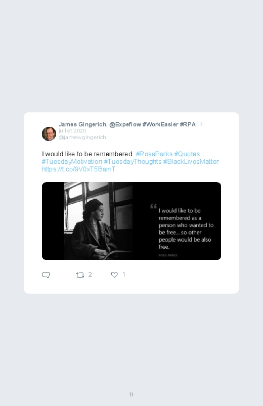This screenshot has height=406, width=263.
Task: Open the #RosaParks hashtag
Action: [154, 154]
